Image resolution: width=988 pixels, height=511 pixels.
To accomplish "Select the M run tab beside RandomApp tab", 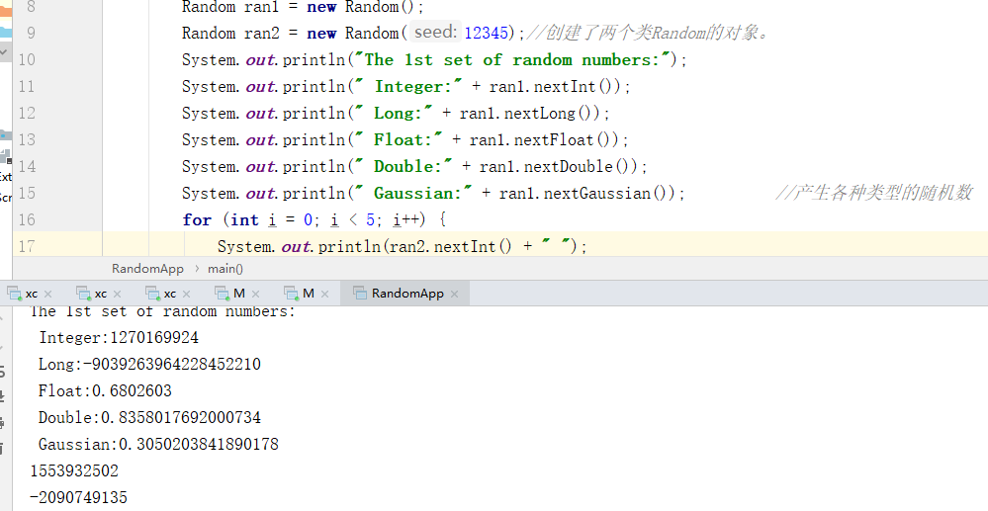I will pyautogui.click(x=308, y=294).
